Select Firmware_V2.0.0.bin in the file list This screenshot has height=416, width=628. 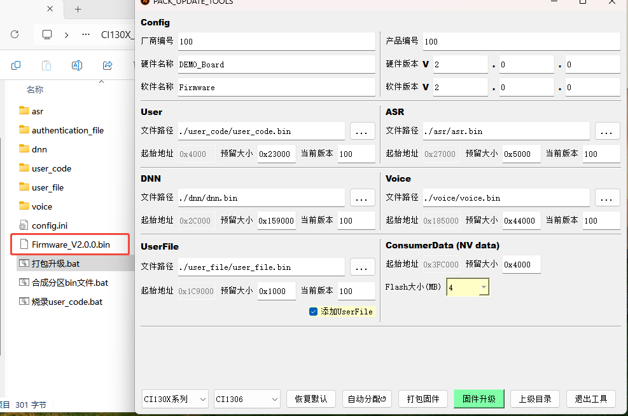[x=70, y=244]
